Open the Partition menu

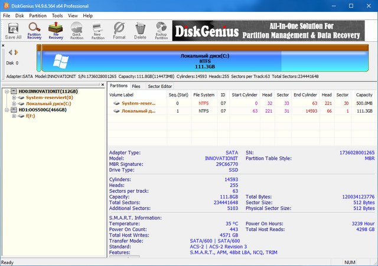[38, 15]
